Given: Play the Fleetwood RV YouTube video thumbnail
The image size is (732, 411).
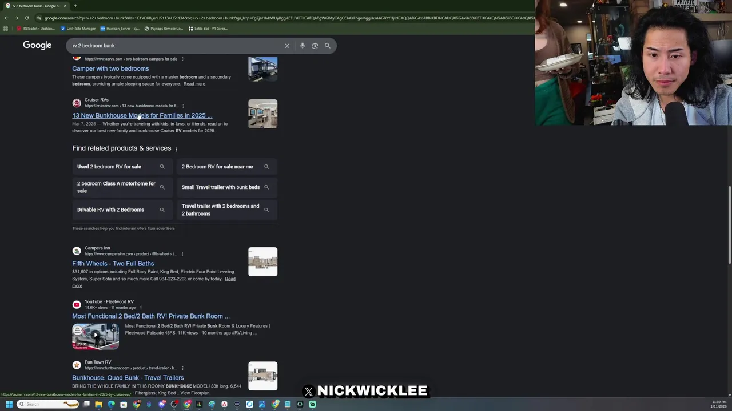Looking at the screenshot, I should click(96, 336).
